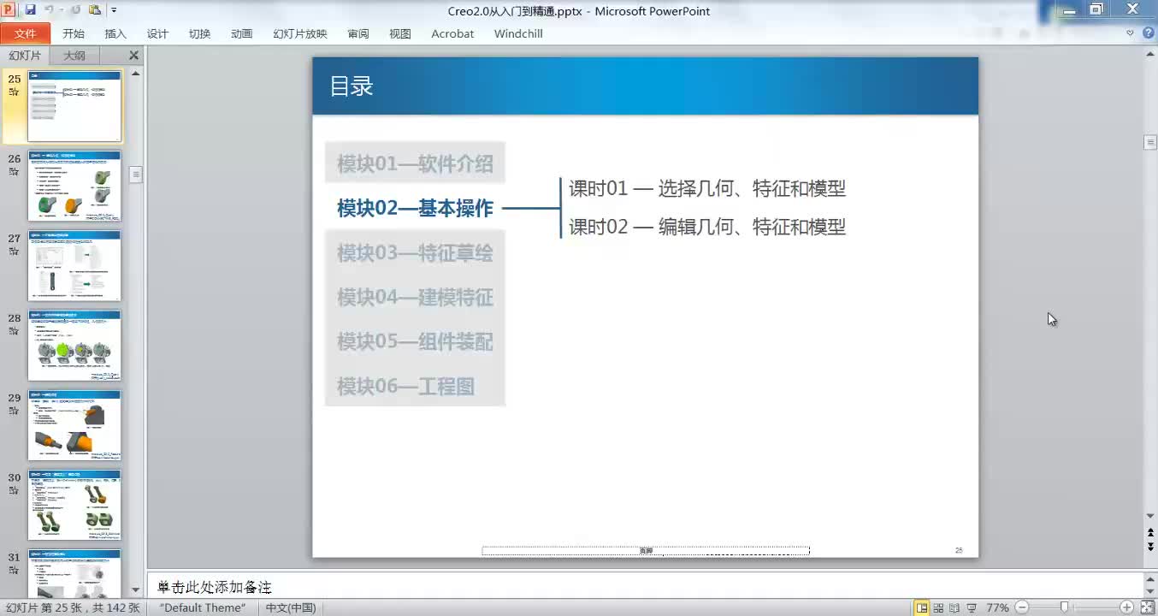Click the zoom slider handle
The image size is (1158, 616).
[1064, 607]
